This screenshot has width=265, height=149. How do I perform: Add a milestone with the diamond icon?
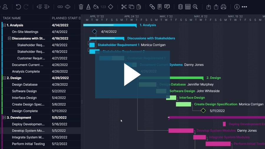coord(110,7)
